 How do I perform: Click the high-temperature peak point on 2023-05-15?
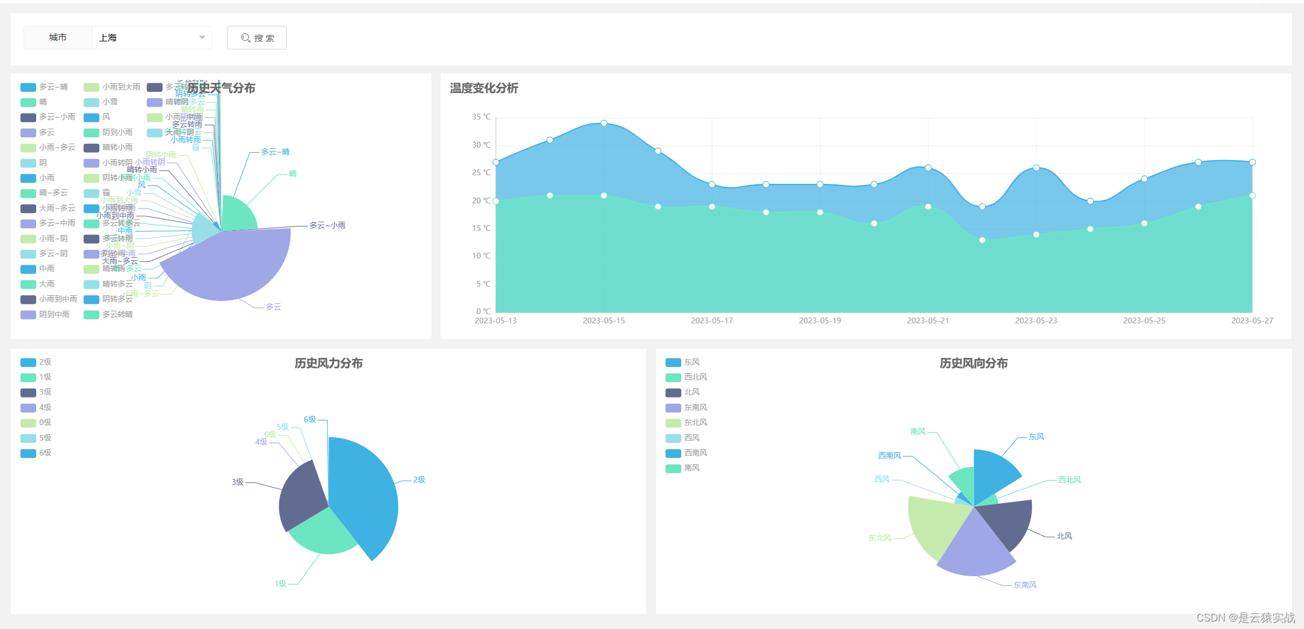pos(604,123)
